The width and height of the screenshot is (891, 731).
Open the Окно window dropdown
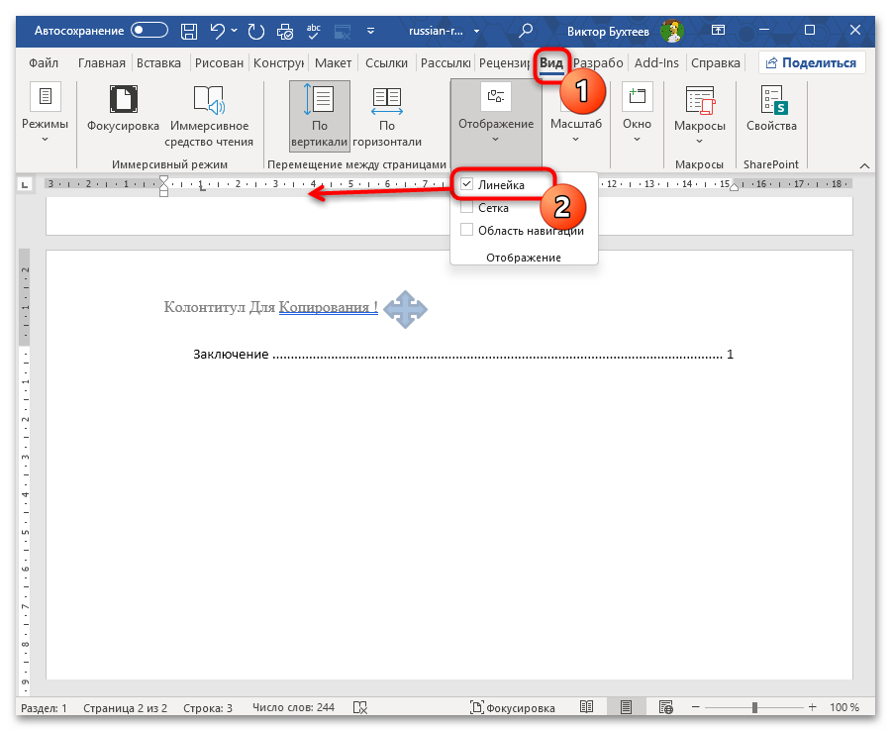637,114
